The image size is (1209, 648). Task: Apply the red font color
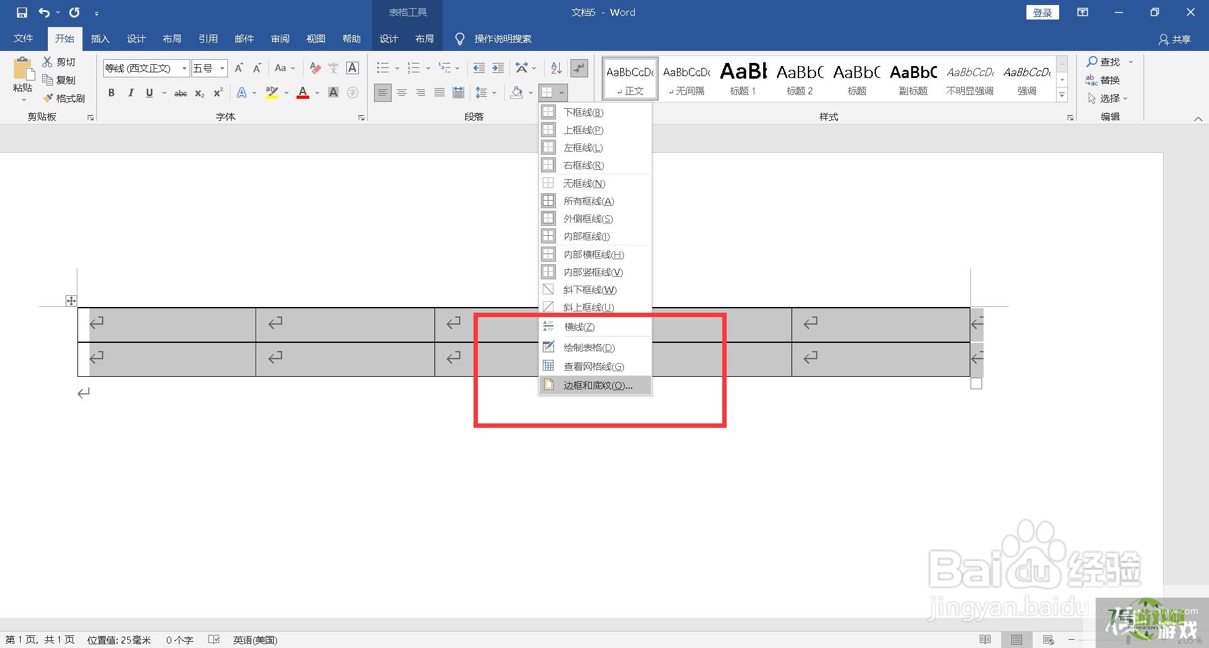pos(303,93)
